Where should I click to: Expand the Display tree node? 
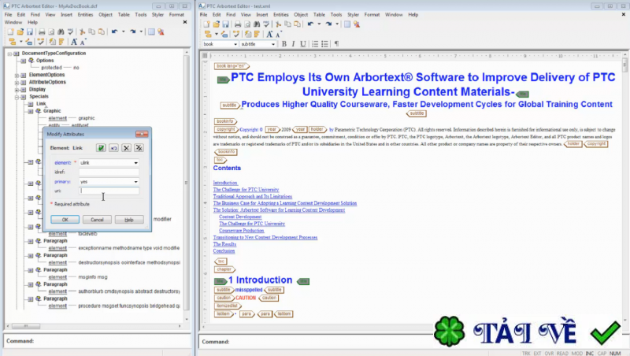tap(17, 90)
